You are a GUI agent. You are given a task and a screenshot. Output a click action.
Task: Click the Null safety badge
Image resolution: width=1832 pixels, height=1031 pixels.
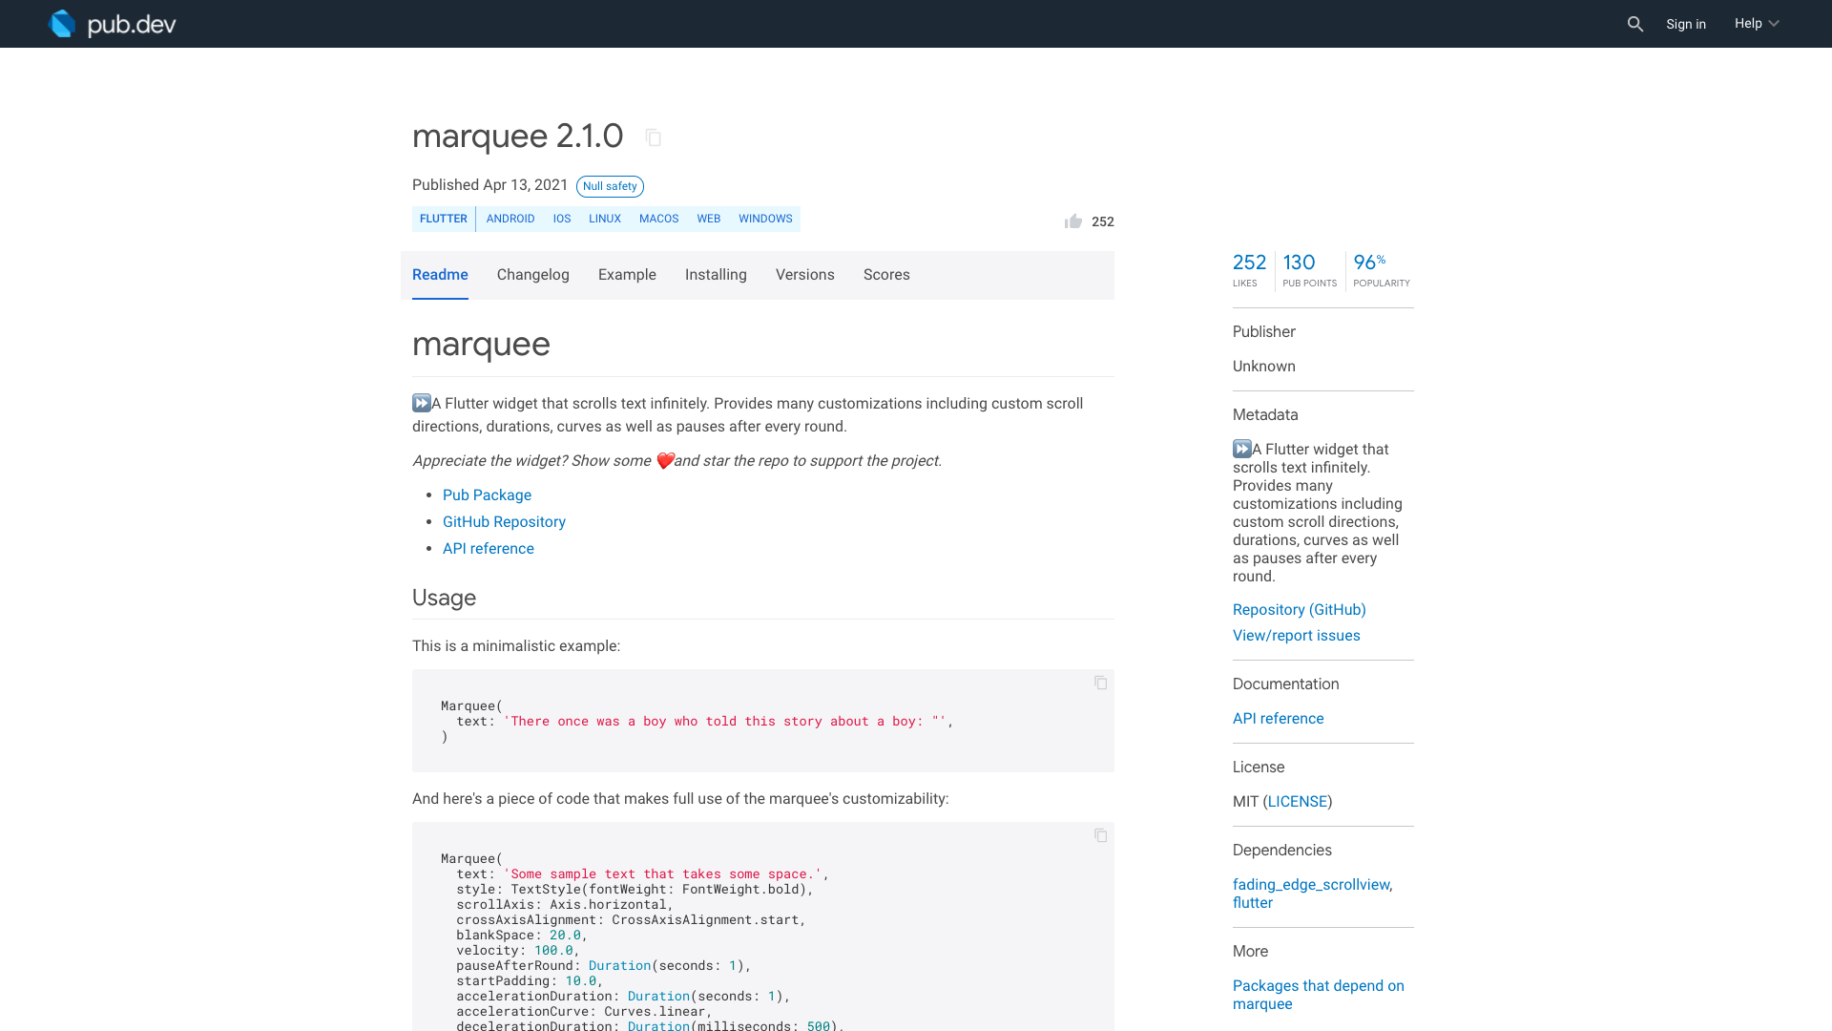(x=610, y=186)
